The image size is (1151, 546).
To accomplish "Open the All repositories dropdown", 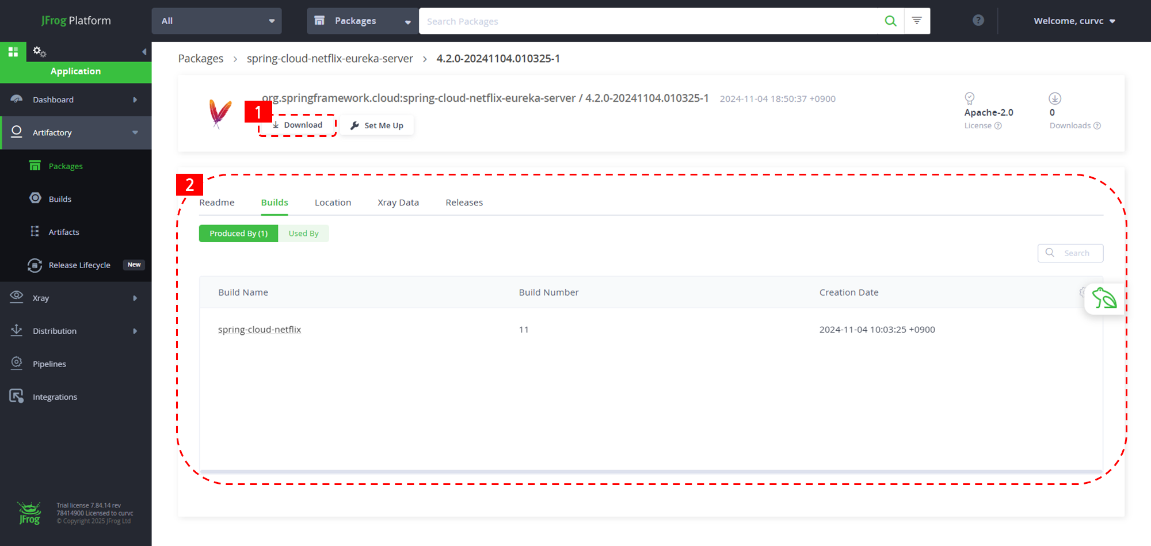I will pos(216,21).
